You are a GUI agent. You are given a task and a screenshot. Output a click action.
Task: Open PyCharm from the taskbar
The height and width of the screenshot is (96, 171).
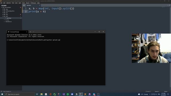55,94
